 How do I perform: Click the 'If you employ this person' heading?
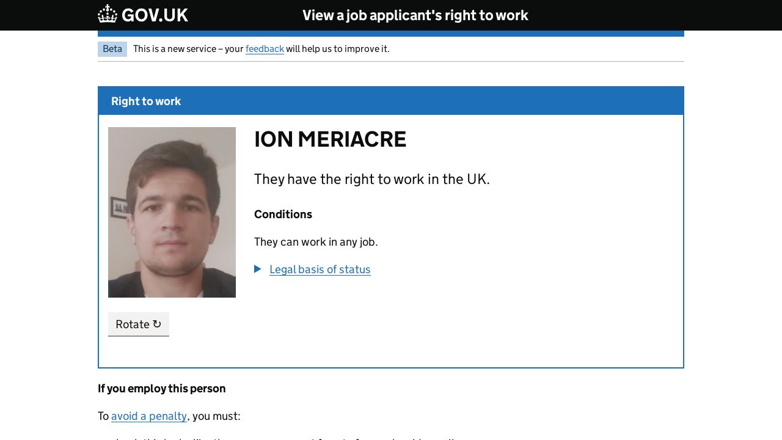[x=162, y=389]
